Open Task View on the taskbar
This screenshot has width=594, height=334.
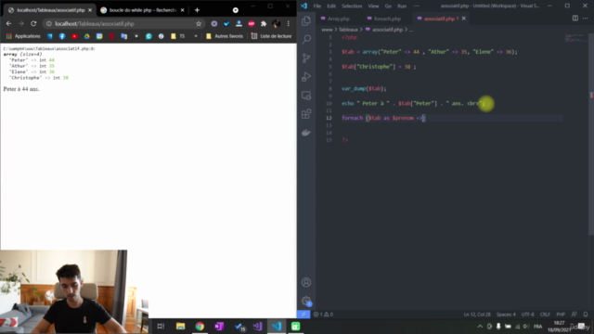[161, 326]
